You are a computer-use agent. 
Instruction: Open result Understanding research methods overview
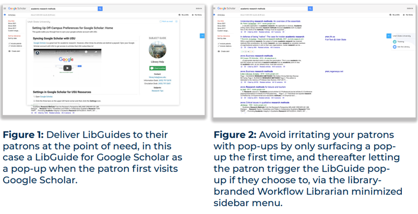pyautogui.click(x=270, y=21)
